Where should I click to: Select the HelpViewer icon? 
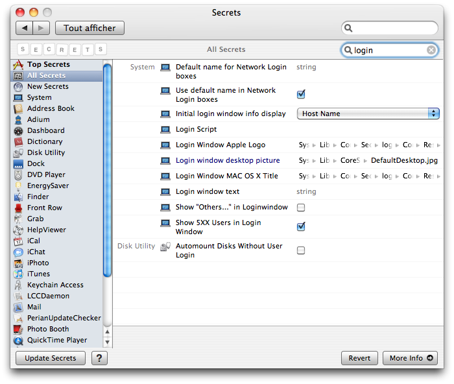pyautogui.click(x=18, y=230)
